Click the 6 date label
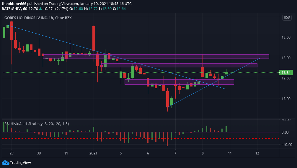 pos(148,153)
